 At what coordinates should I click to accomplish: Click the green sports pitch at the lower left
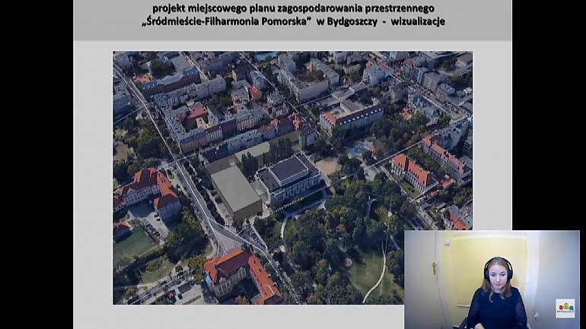134,245
